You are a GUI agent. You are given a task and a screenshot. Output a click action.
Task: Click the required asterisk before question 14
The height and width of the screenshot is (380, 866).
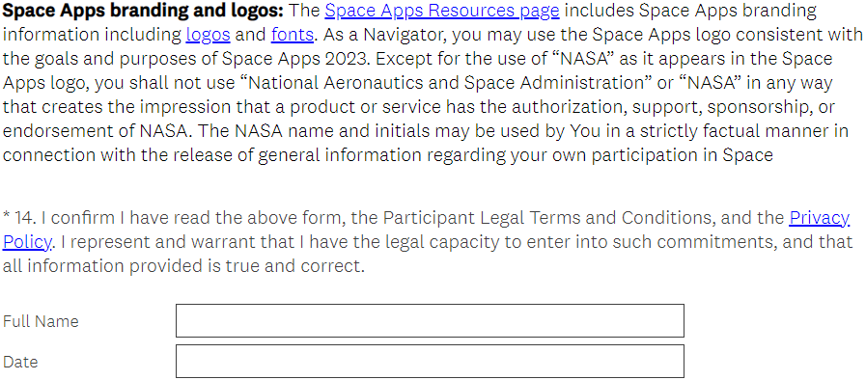click(x=6, y=216)
